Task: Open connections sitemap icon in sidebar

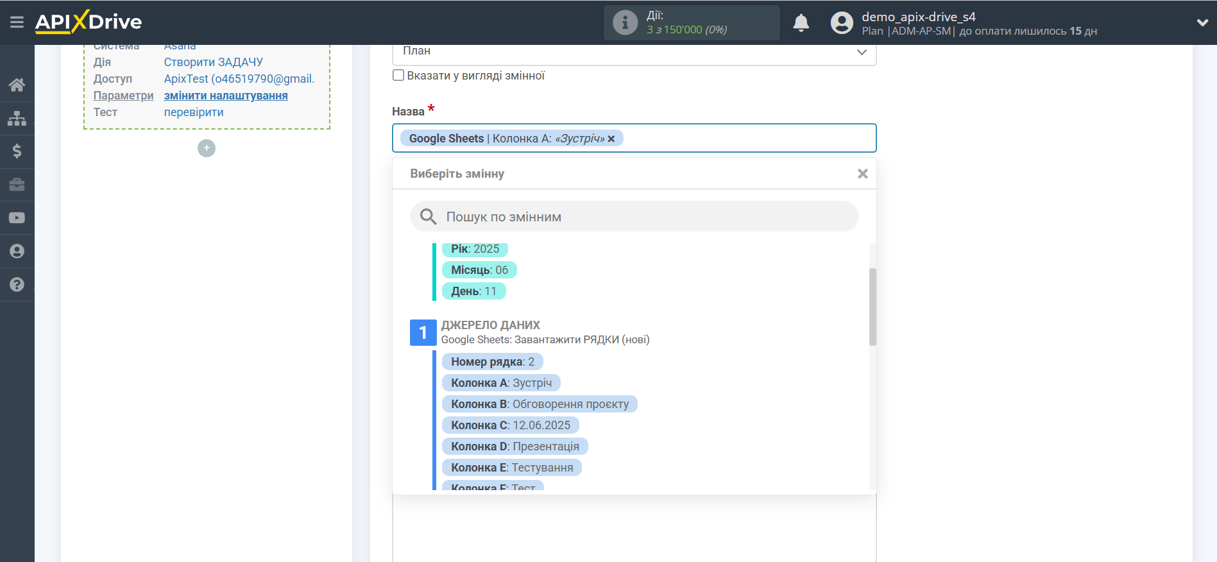Action: 17,118
